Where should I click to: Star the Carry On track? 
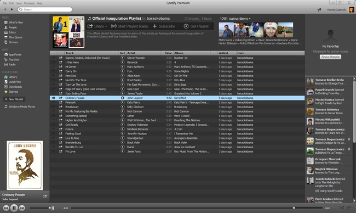53,71
